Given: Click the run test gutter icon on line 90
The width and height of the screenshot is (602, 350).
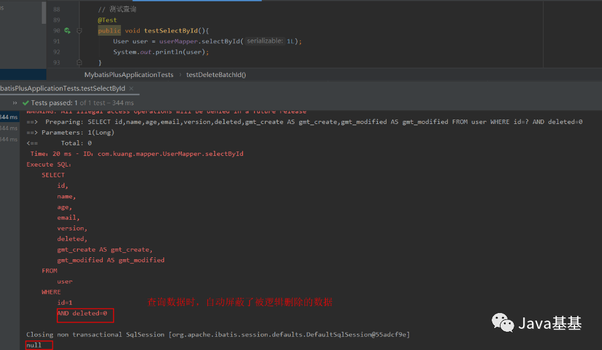Looking at the screenshot, I should click(67, 31).
